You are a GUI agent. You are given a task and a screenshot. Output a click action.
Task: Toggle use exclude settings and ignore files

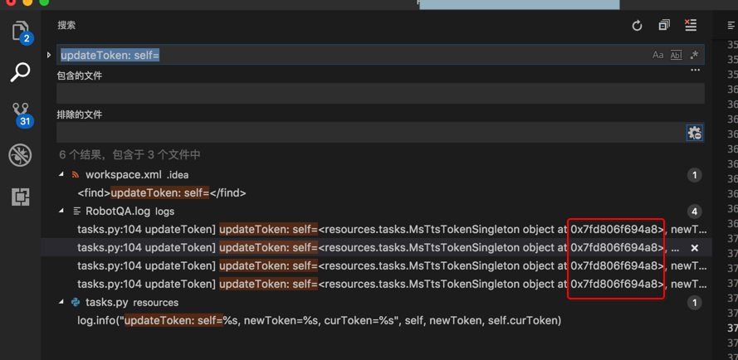(x=695, y=133)
